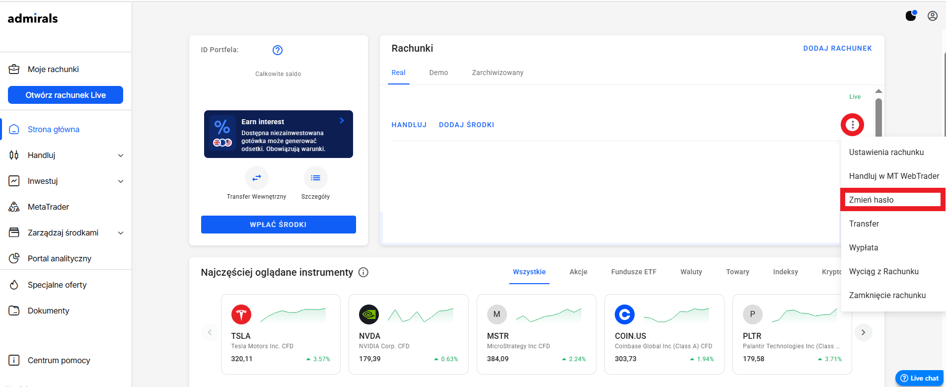
Task: Click DODAJ RACHUNEK link
Action: pyautogui.click(x=838, y=48)
